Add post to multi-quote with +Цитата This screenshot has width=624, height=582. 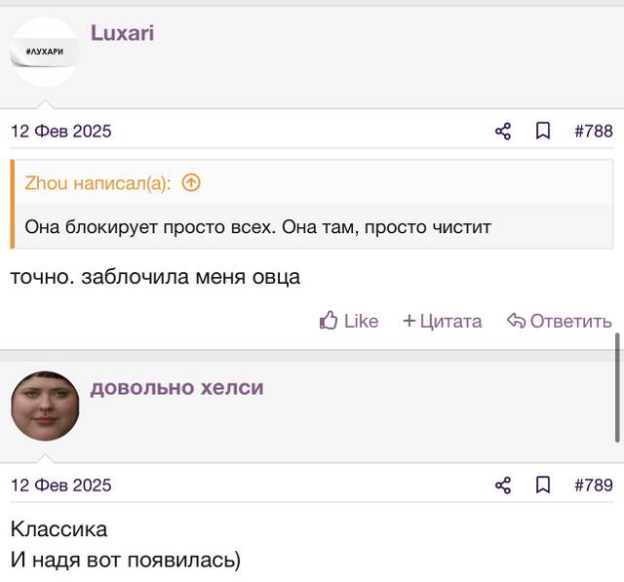(x=442, y=321)
